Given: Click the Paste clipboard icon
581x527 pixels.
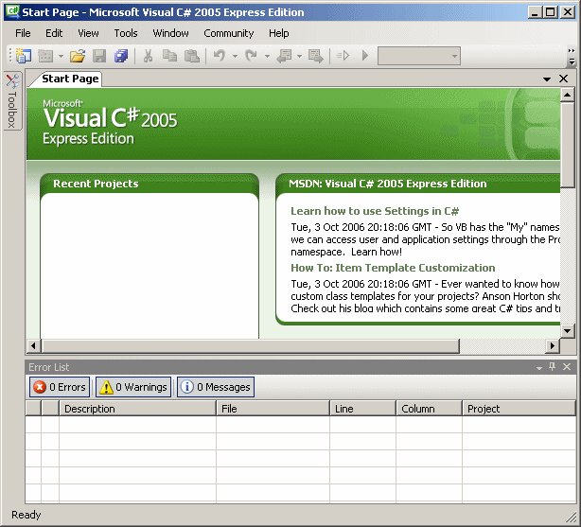Looking at the screenshot, I should (192, 56).
